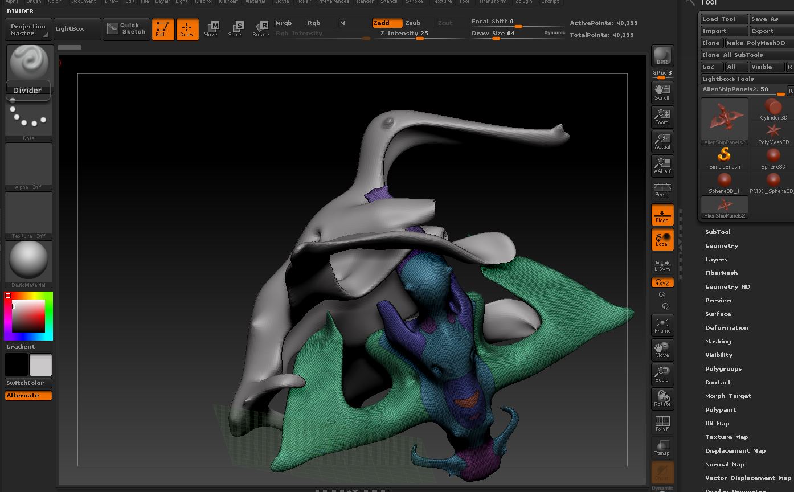
Task: Click the Export button
Action: (x=772, y=31)
